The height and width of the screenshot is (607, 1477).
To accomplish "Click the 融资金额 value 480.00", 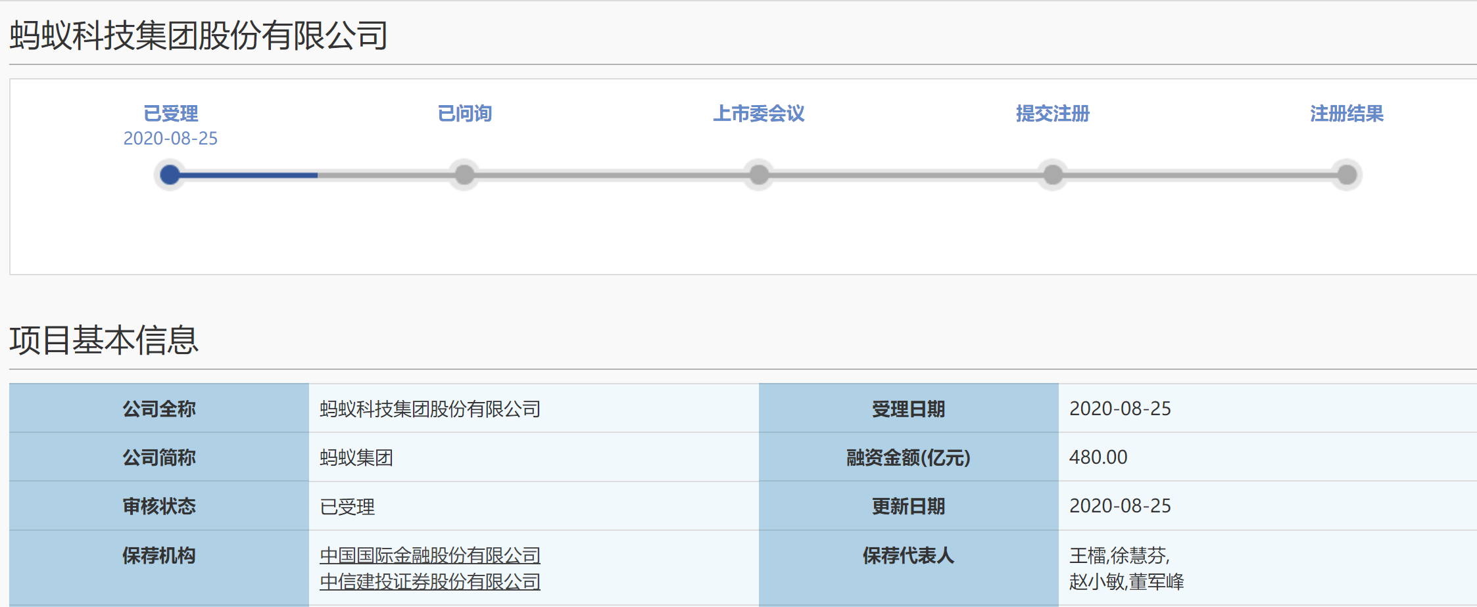I will (x=1098, y=457).
